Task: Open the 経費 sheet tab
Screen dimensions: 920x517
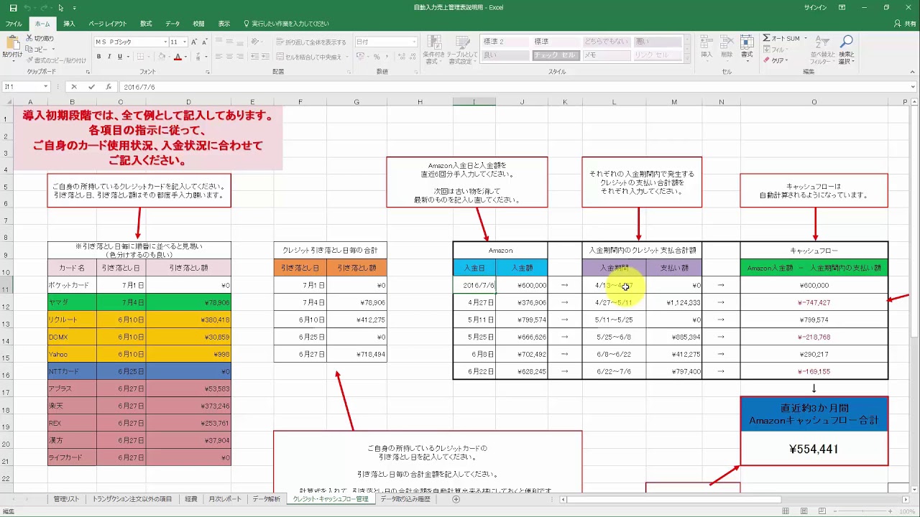Action: coord(190,498)
